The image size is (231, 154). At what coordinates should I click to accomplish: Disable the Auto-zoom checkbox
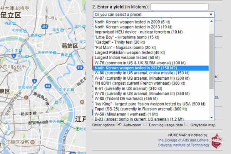tap(119, 124)
